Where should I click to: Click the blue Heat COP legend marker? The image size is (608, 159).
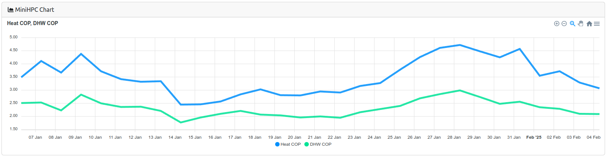pyautogui.click(x=277, y=144)
